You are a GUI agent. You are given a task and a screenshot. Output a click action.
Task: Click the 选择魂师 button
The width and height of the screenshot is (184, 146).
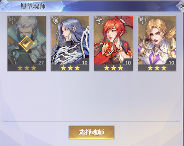(92, 132)
